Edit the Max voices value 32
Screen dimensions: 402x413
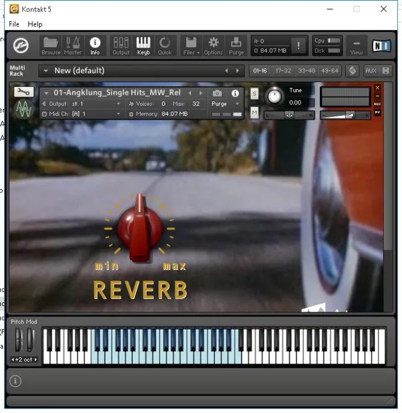pyautogui.click(x=196, y=104)
